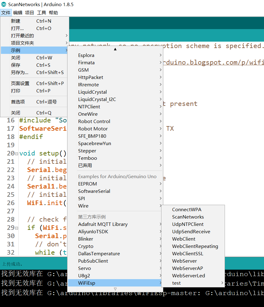The width and height of the screenshot is (264, 307).
Task: Click the down scroll arrow below WiFiEsp
Action: pos(115,289)
